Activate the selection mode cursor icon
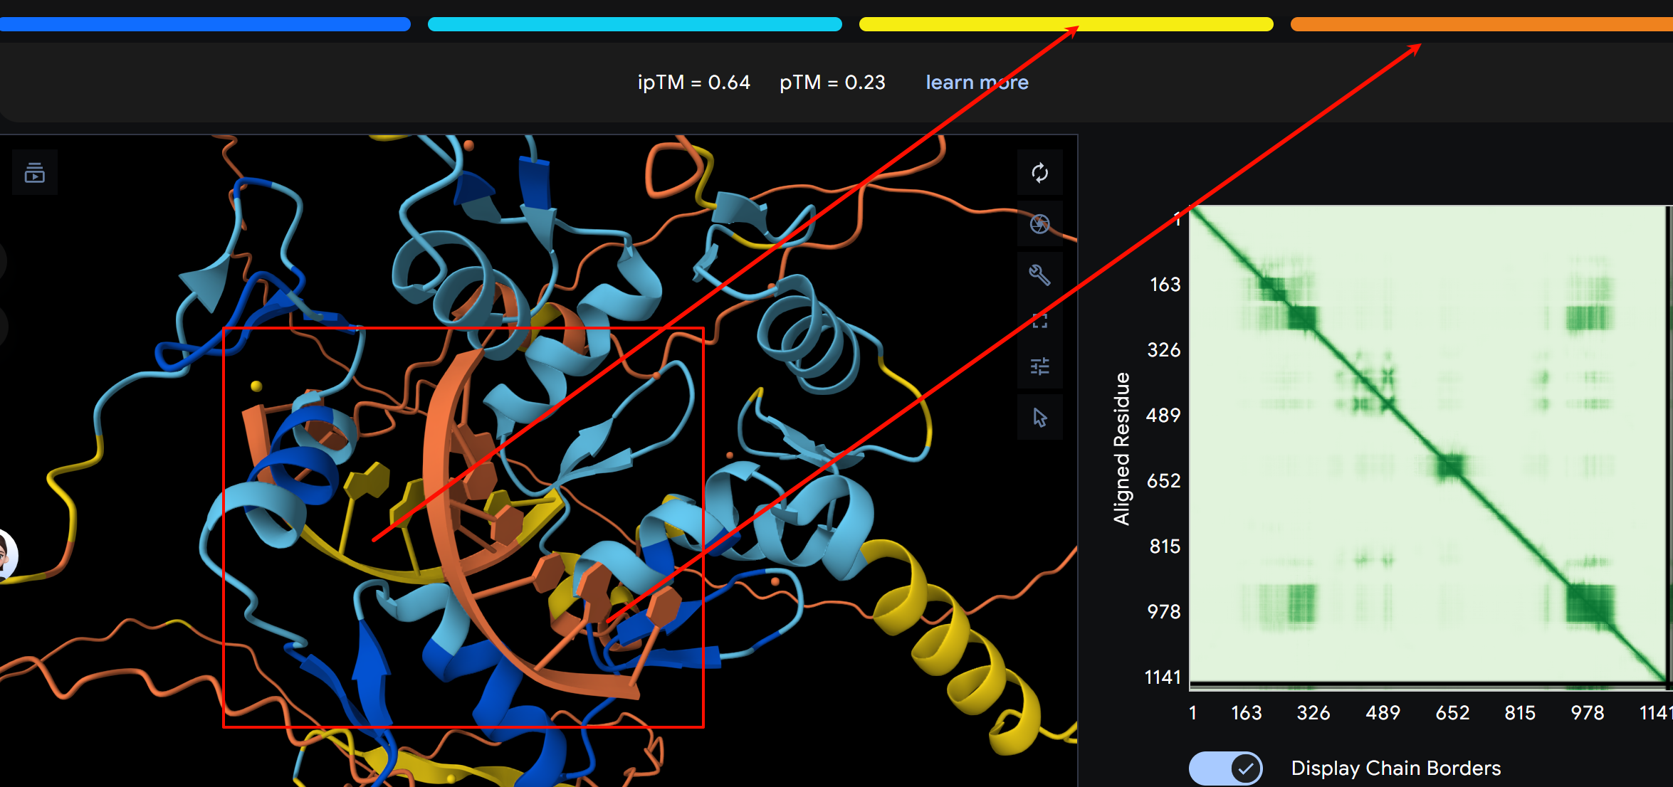The image size is (1673, 787). (1039, 418)
